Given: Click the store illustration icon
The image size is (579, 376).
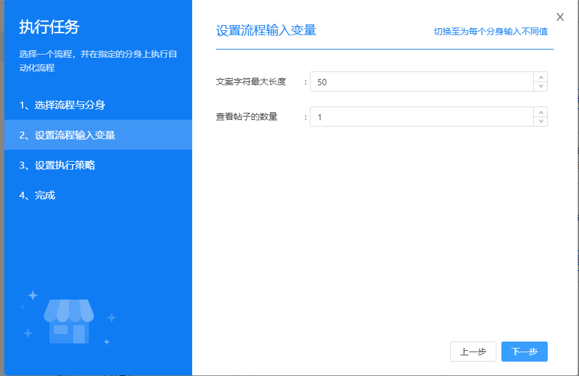Looking at the screenshot, I should coord(69,321).
